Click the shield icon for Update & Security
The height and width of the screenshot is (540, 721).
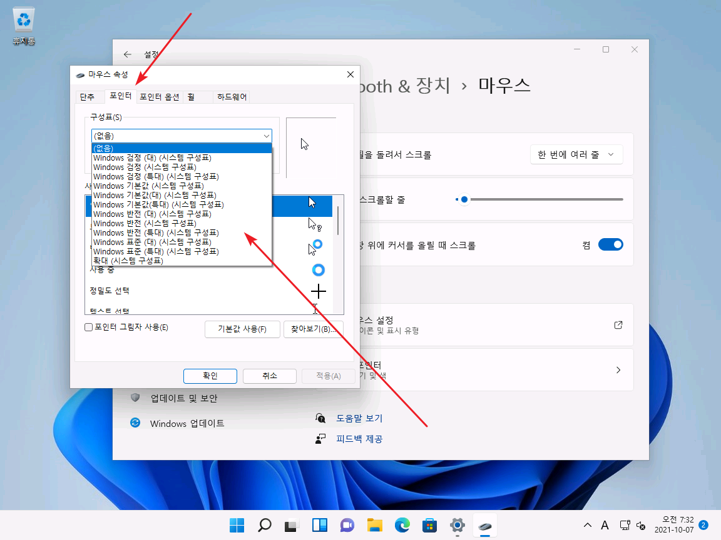[135, 397]
